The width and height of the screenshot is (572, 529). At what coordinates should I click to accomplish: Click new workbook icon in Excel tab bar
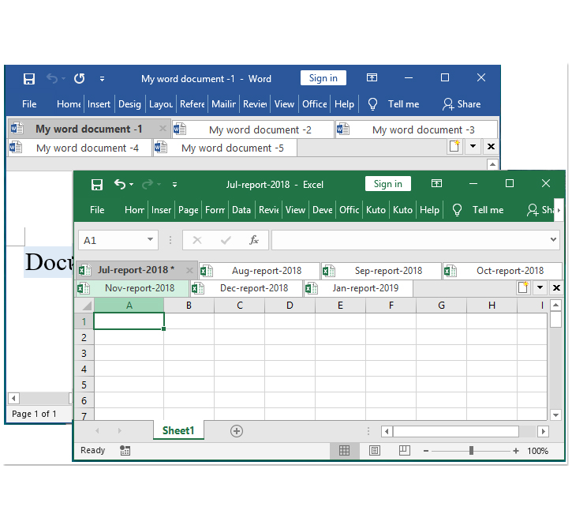[x=523, y=287]
